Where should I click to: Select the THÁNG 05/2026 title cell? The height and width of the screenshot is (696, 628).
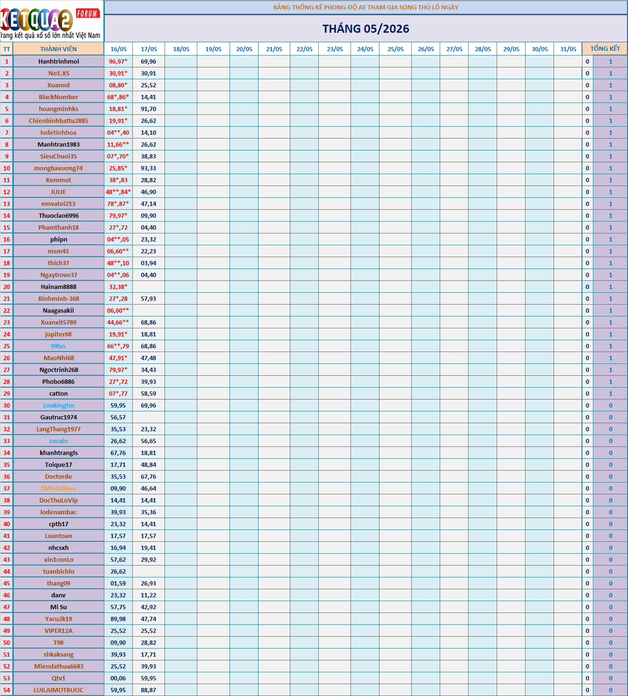(x=366, y=28)
